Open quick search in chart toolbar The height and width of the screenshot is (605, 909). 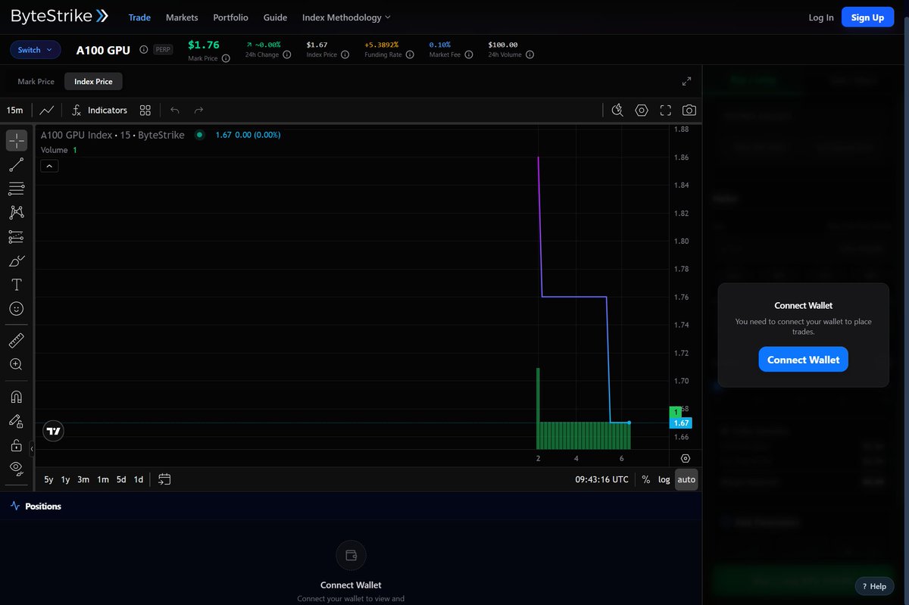pos(617,111)
